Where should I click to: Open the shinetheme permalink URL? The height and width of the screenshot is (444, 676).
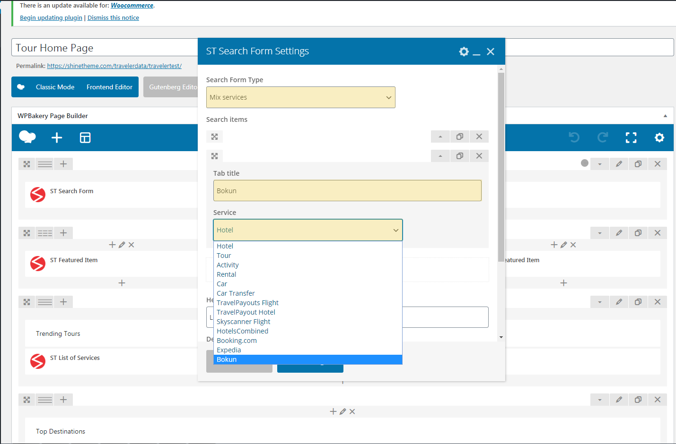point(114,66)
